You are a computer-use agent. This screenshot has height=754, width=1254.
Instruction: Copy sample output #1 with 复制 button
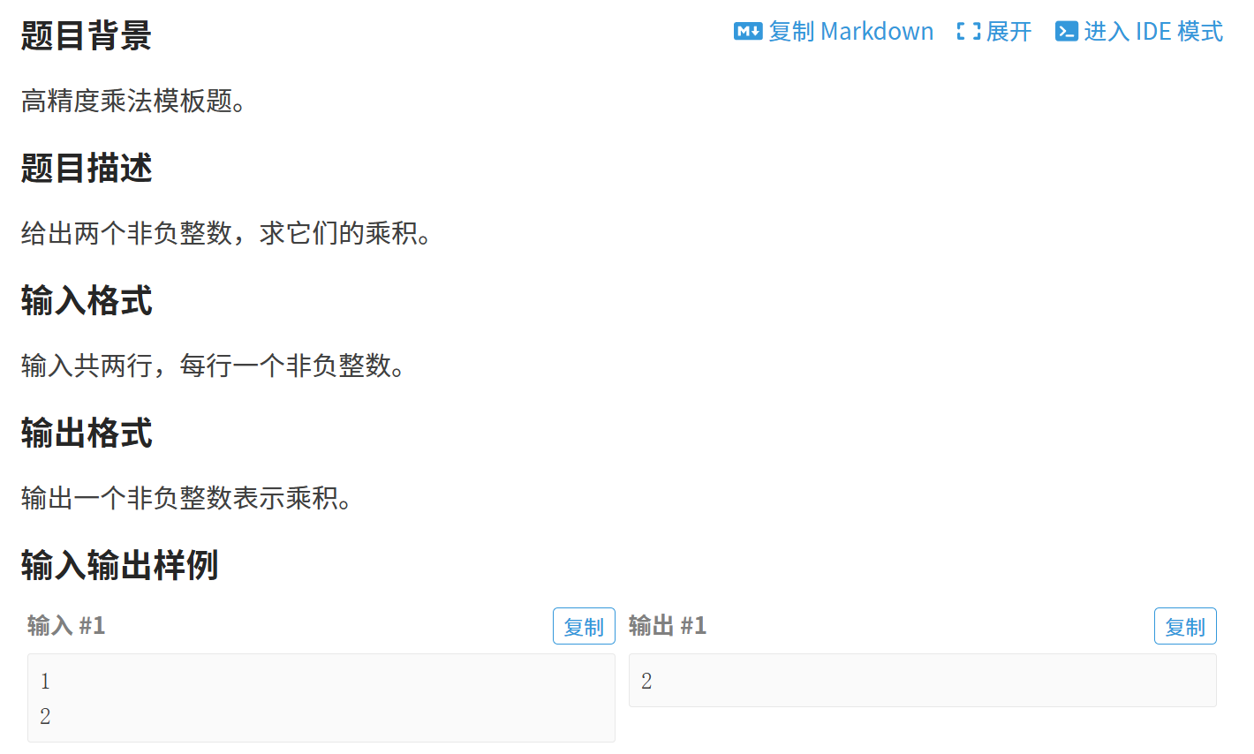coord(1185,626)
